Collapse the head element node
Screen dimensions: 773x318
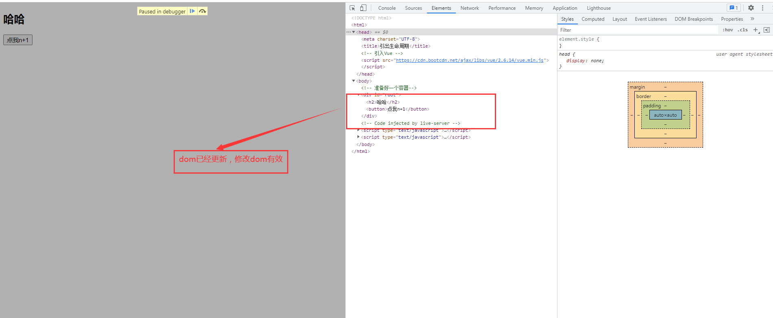(x=353, y=32)
